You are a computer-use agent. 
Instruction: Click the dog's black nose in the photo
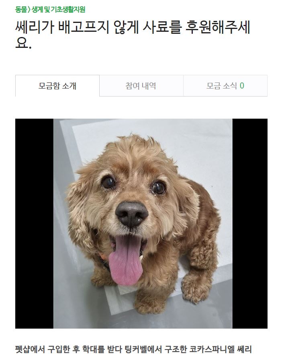click(x=132, y=214)
